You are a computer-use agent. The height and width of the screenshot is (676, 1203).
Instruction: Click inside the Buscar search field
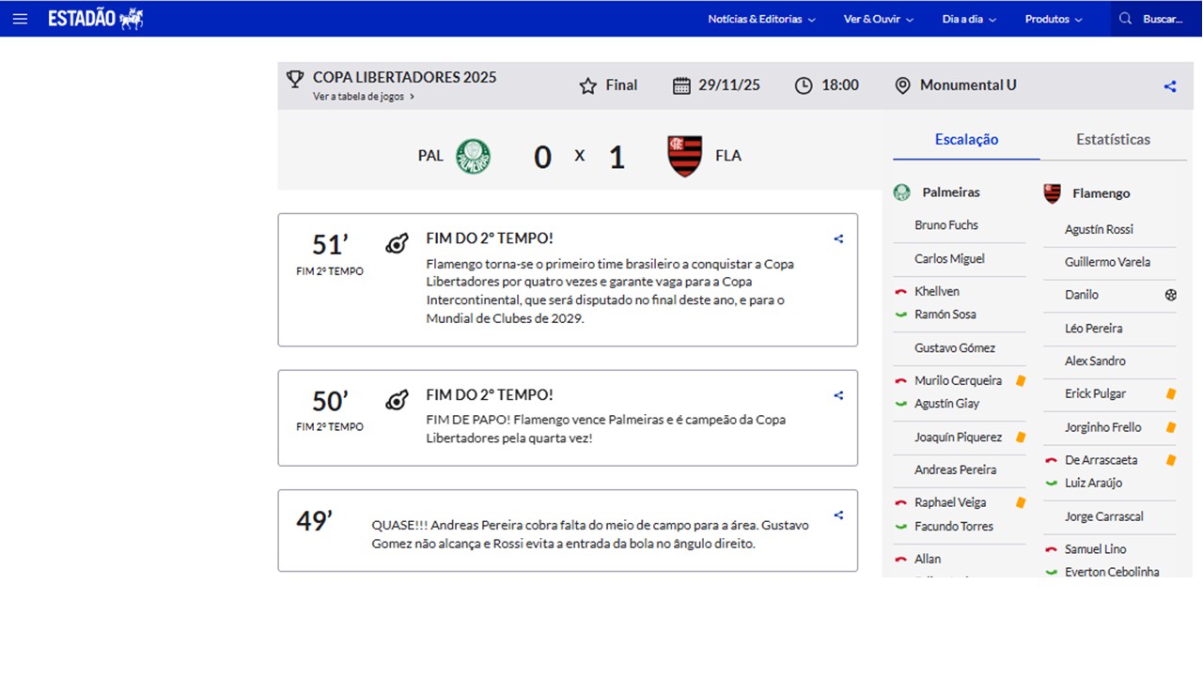(x=1163, y=19)
